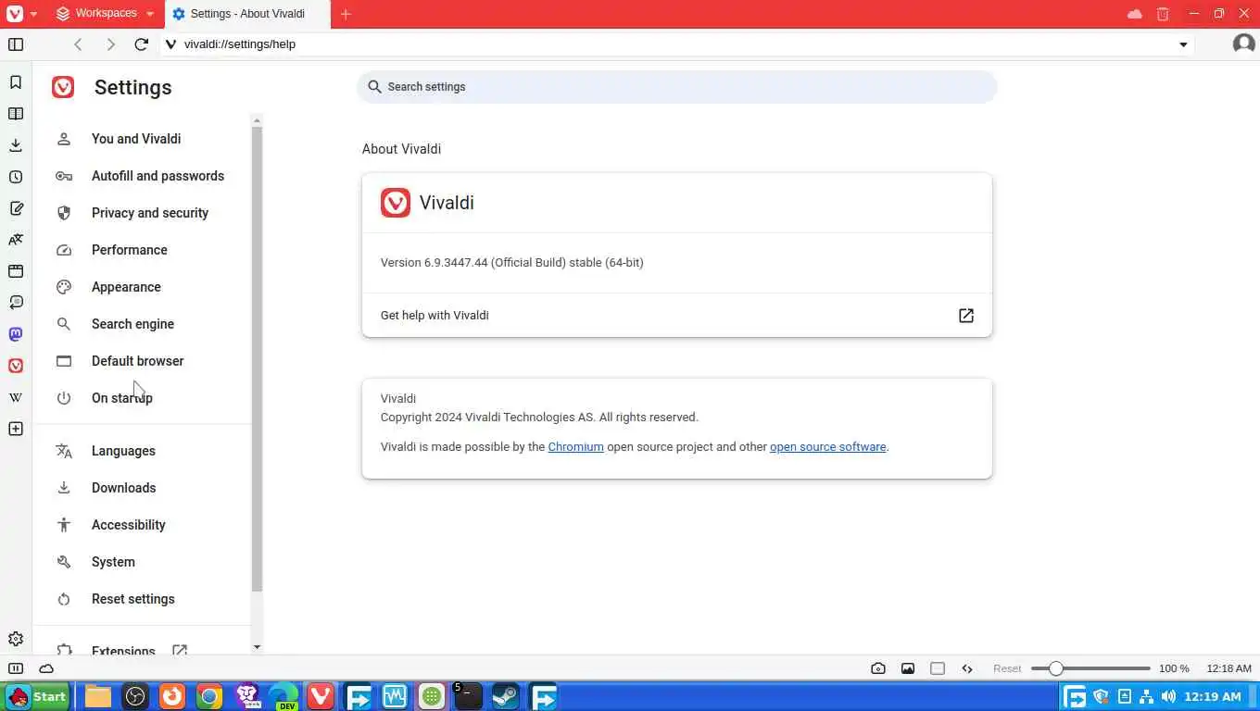This screenshot has height=711, width=1260.
Task: Open the Vivaldi web panel icon
Action: click(x=16, y=366)
